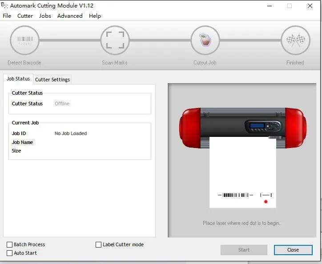The height and width of the screenshot is (264, 322).
Task: Click the 'Detect Barcode' step label
Action: tap(24, 63)
